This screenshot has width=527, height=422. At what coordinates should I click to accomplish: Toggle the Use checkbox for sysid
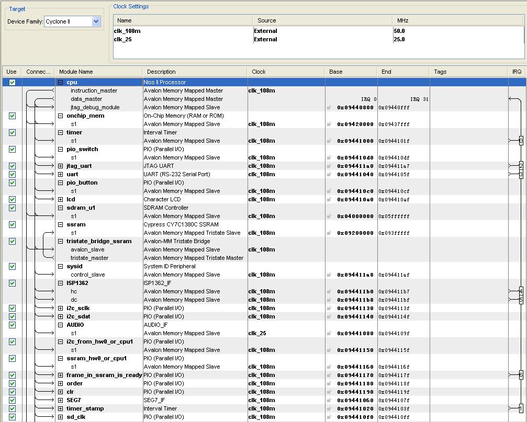12,266
